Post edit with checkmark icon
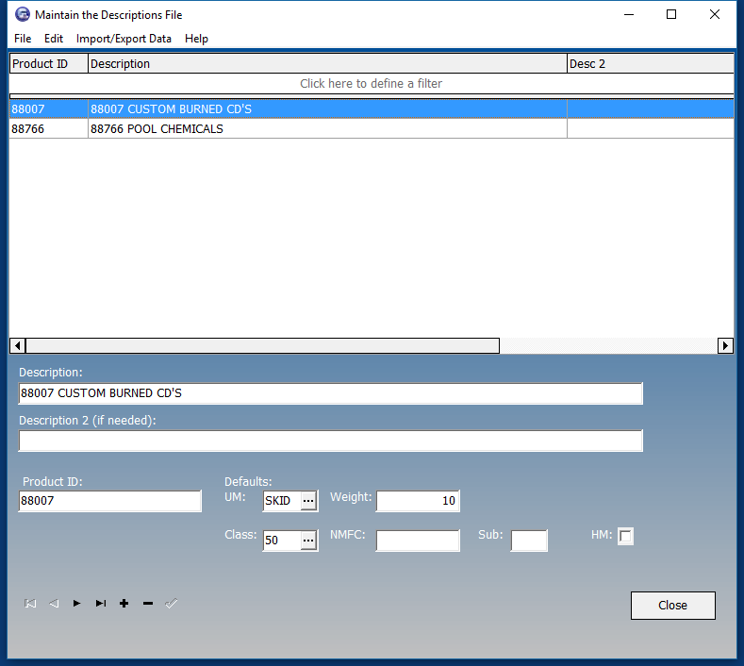This screenshot has width=744, height=666. [172, 604]
